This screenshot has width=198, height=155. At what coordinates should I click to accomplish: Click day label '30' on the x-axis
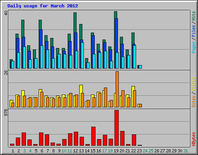tap(180, 151)
